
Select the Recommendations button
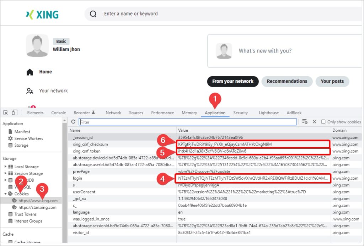click(287, 81)
